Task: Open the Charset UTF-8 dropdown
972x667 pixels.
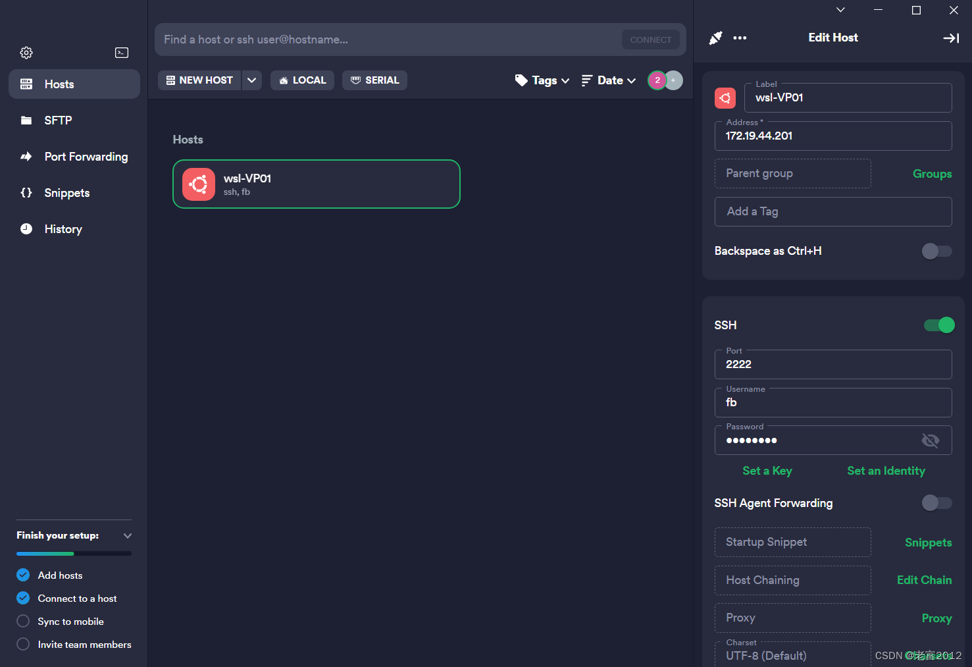Action: click(x=793, y=654)
